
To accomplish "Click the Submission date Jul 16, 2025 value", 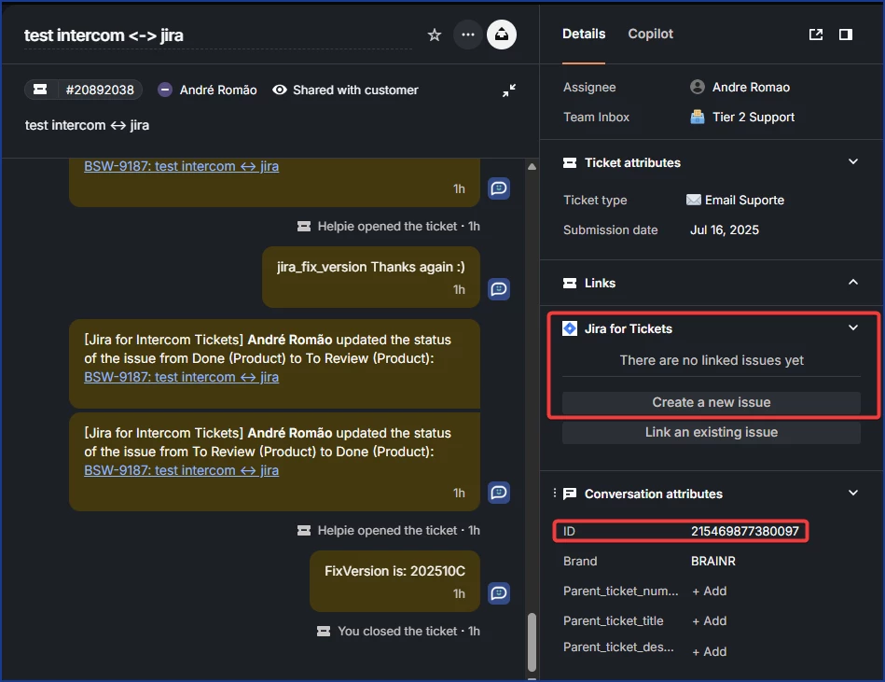I will (725, 230).
